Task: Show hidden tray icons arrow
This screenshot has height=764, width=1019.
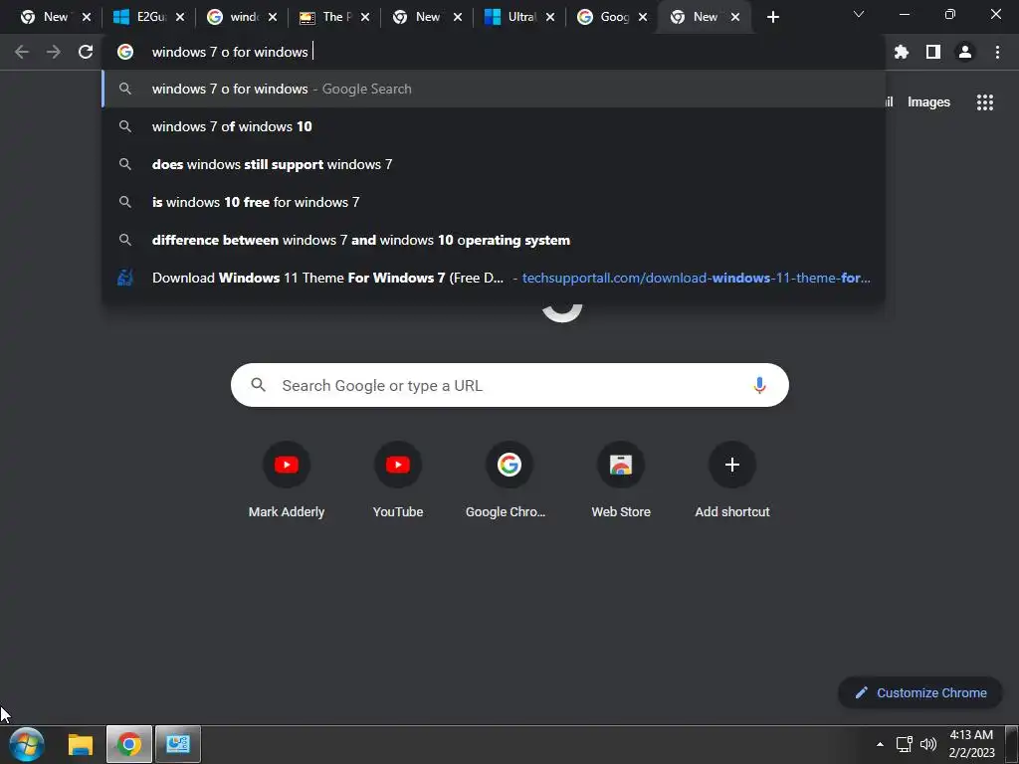Action: tap(880, 744)
